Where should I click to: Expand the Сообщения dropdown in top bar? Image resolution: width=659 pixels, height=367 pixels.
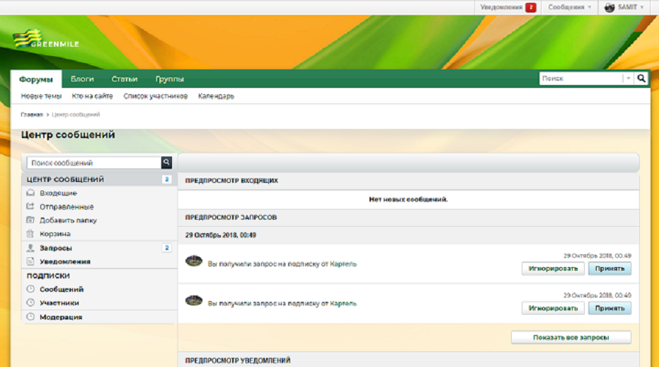coord(570,7)
